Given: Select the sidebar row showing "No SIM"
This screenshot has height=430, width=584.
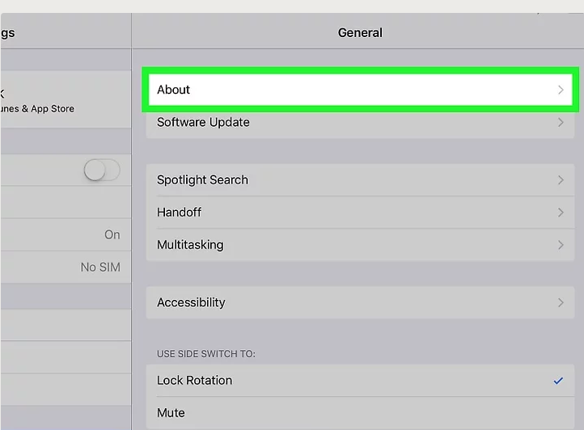Looking at the screenshot, I should (65, 267).
